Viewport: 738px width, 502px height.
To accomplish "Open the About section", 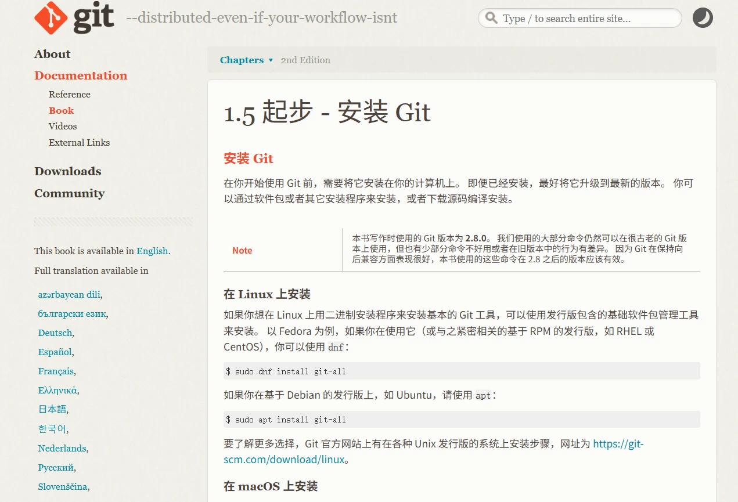I will 52,54.
